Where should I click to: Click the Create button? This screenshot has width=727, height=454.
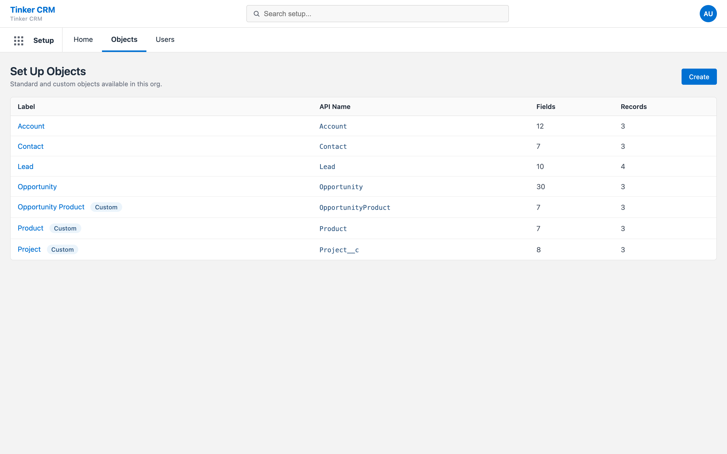(699, 77)
